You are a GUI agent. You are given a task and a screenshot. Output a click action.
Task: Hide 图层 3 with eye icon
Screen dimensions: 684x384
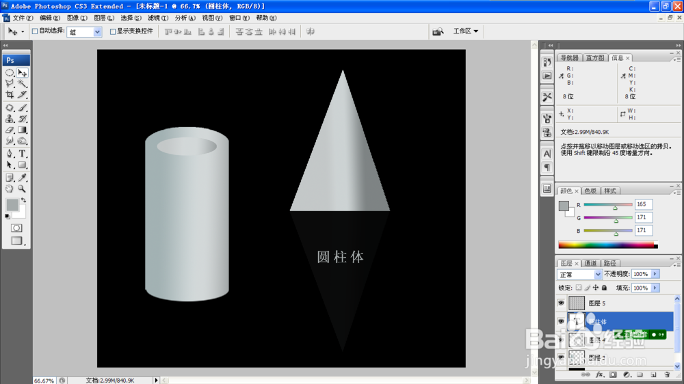coord(561,357)
